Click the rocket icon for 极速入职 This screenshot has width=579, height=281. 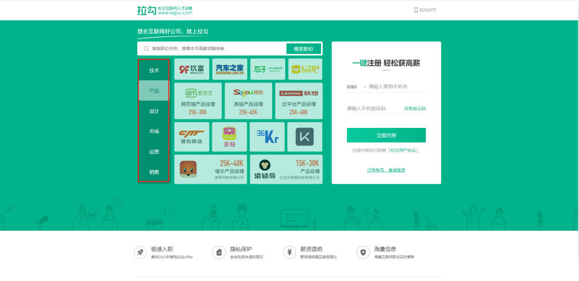point(140,252)
